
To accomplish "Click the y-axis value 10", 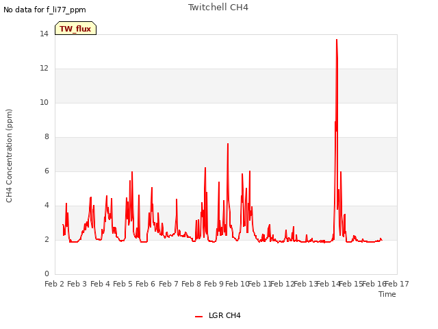I will point(44,102).
